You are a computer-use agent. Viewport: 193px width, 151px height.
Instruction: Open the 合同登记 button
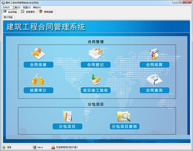coord(95,65)
